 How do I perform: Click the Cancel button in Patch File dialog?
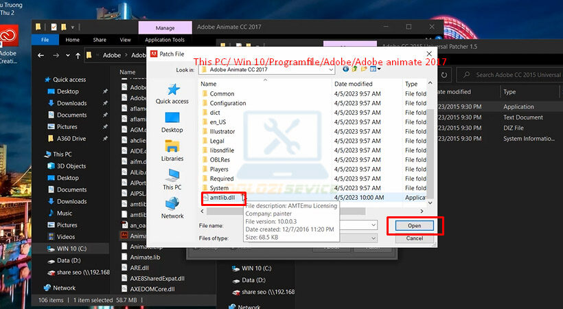click(414, 238)
